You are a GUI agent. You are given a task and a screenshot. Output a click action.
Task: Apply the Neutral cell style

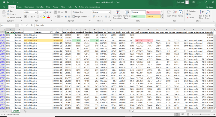(x=153, y=16)
